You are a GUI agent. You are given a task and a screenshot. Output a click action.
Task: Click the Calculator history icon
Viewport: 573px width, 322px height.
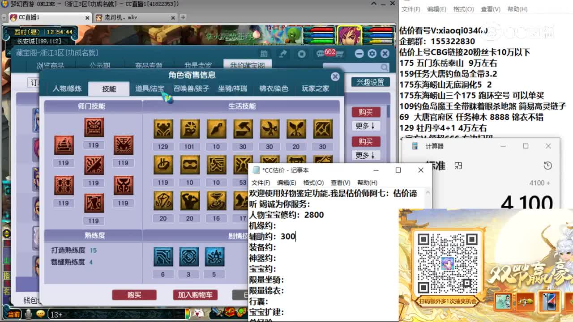pyautogui.click(x=547, y=166)
